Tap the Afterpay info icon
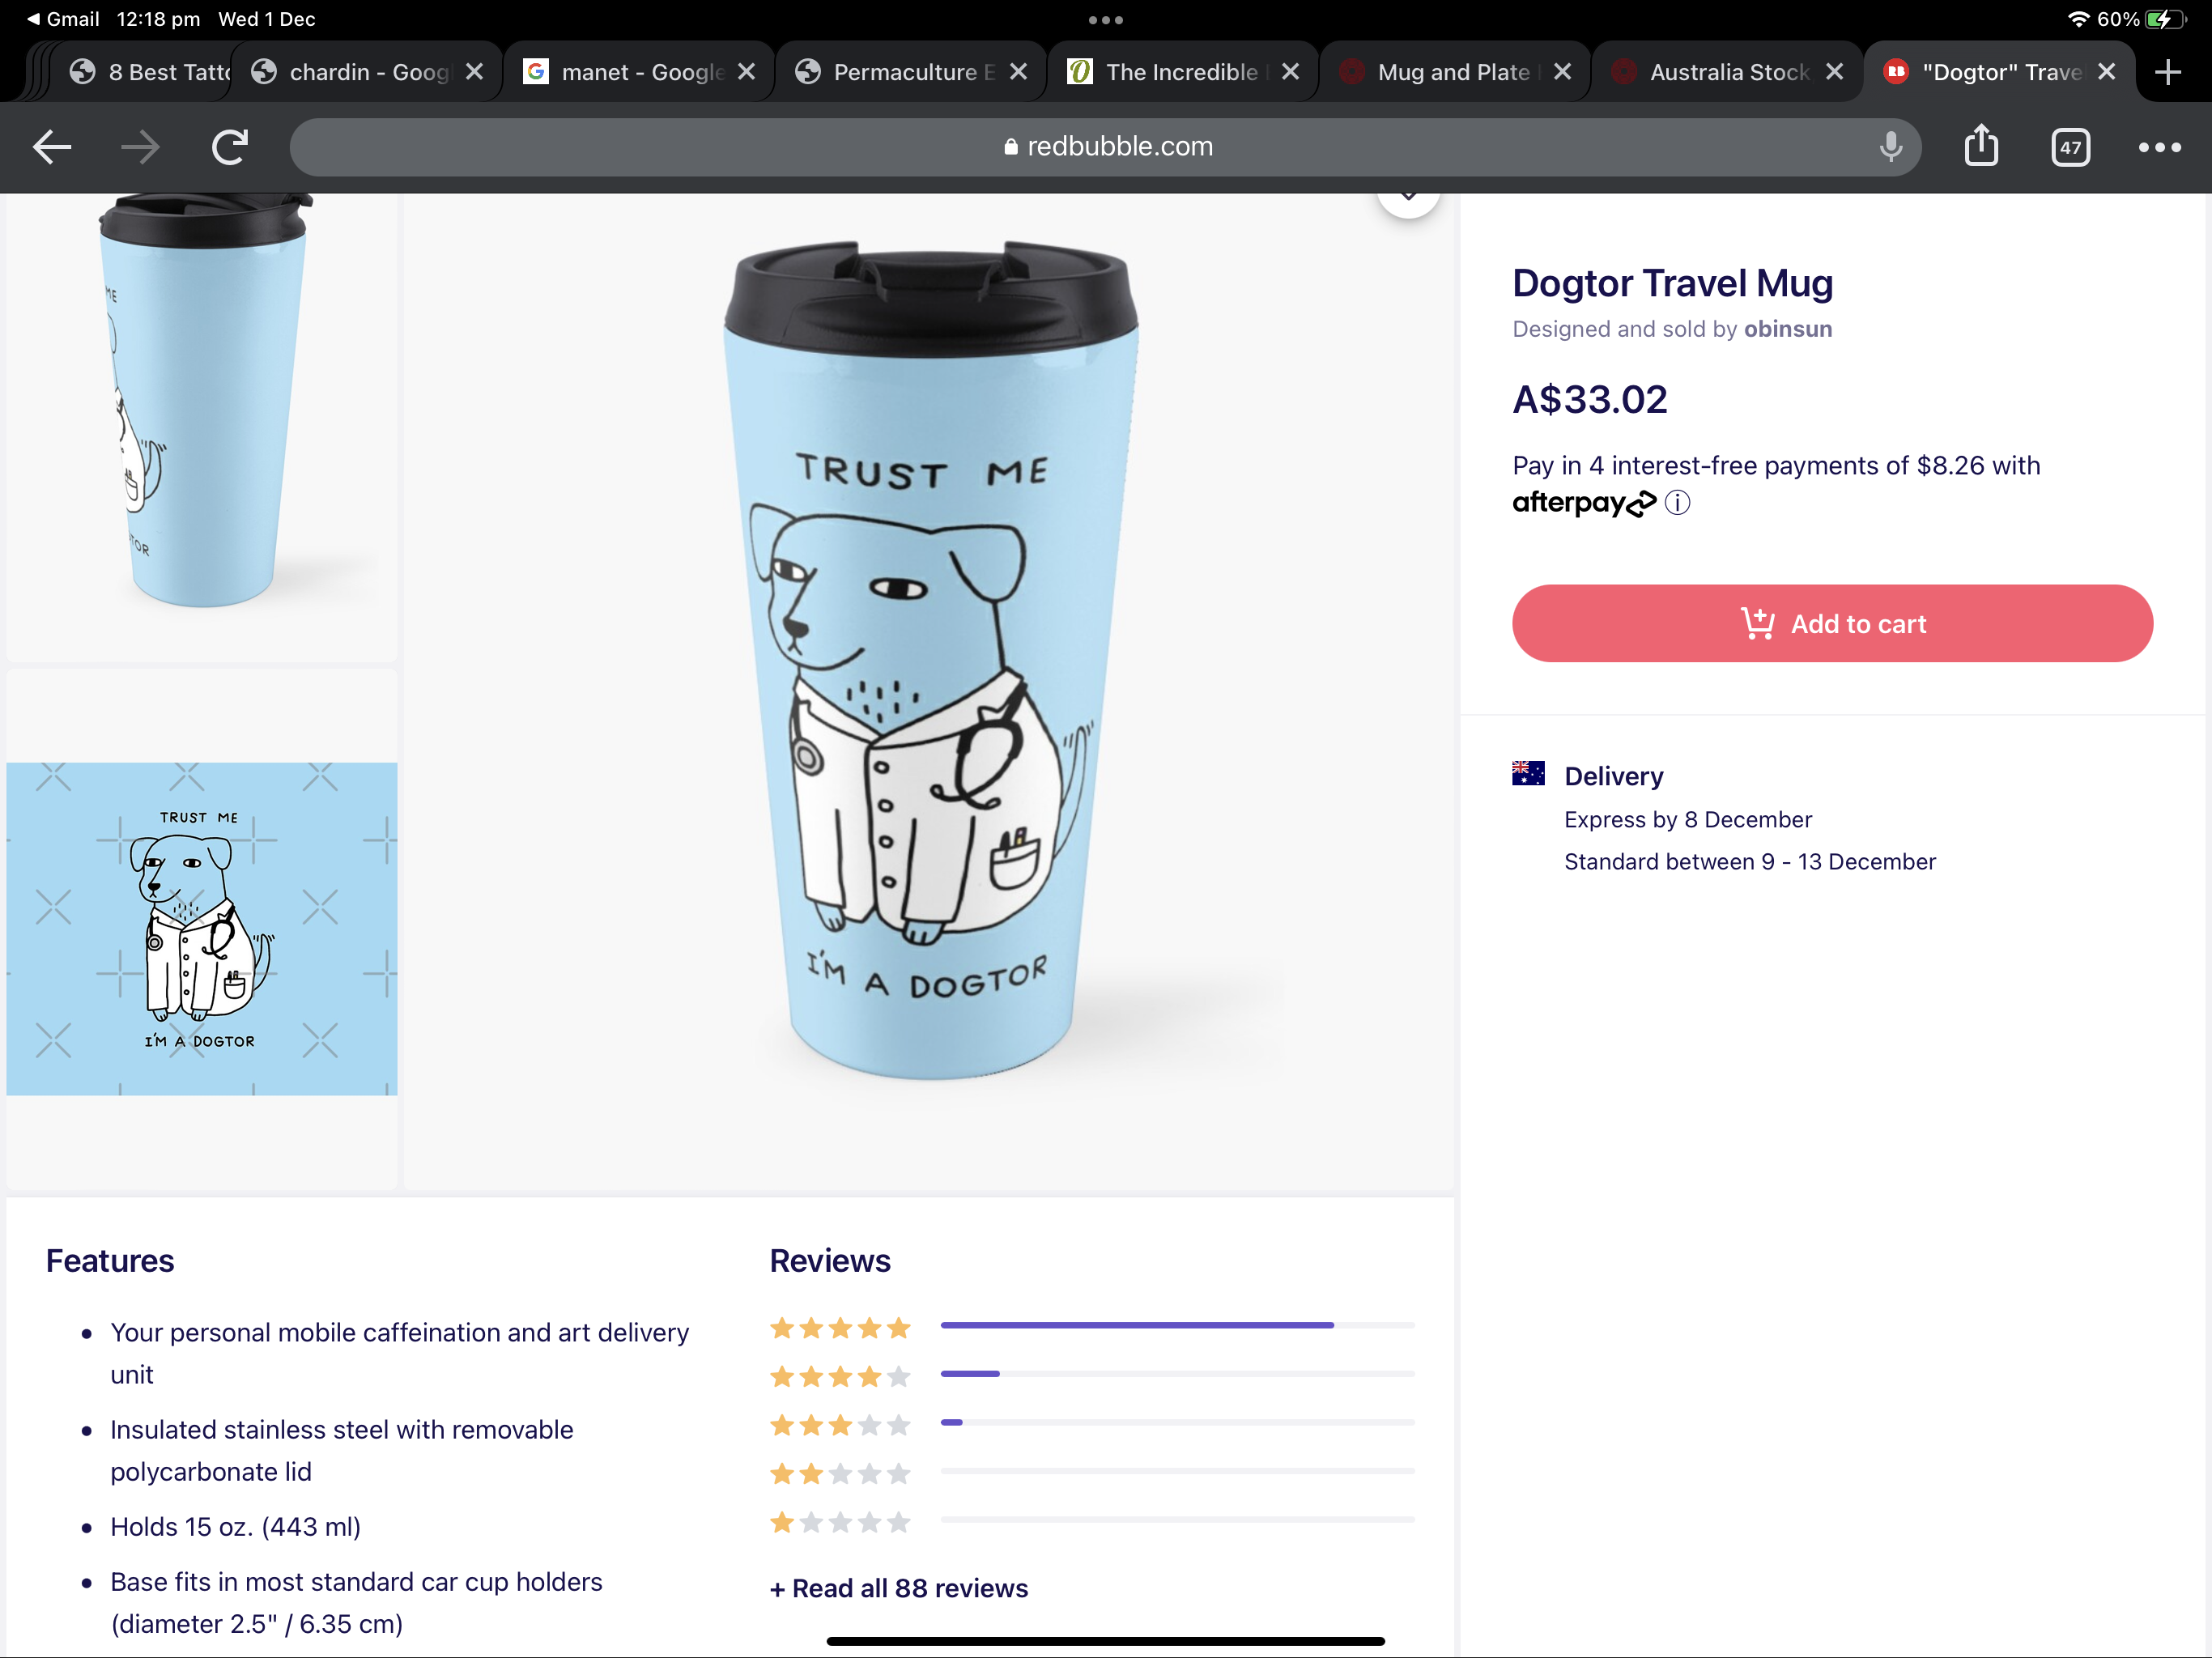 (x=1677, y=503)
